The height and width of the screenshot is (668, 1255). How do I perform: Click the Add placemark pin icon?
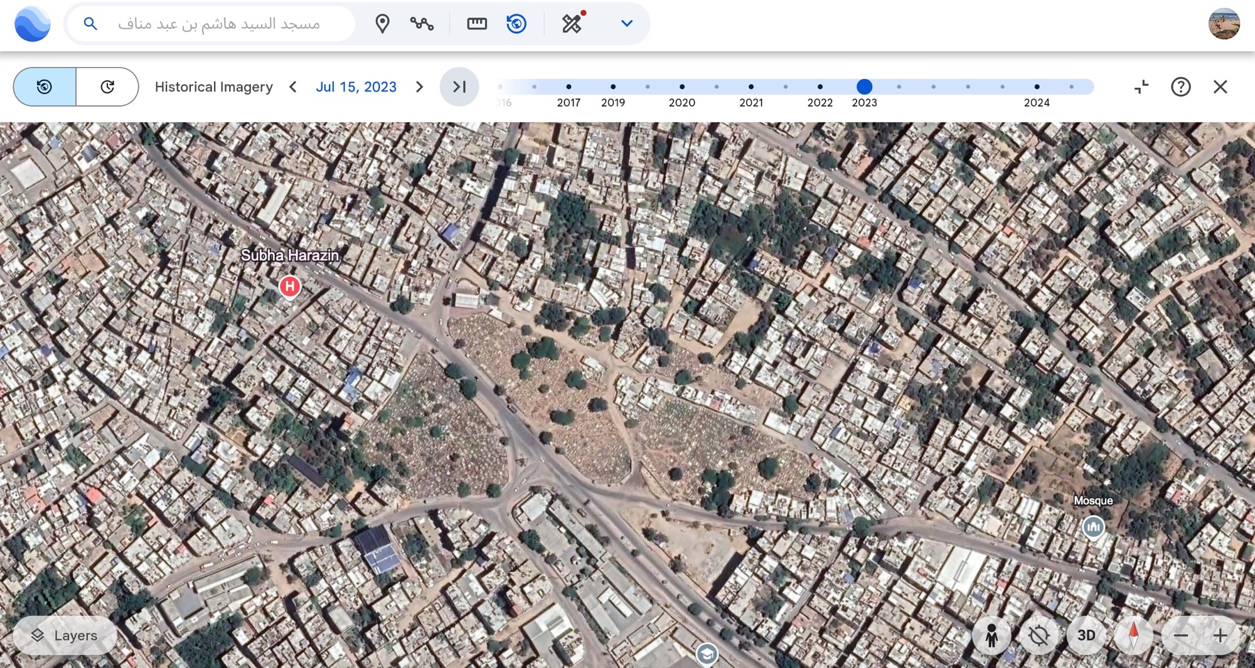coord(382,24)
